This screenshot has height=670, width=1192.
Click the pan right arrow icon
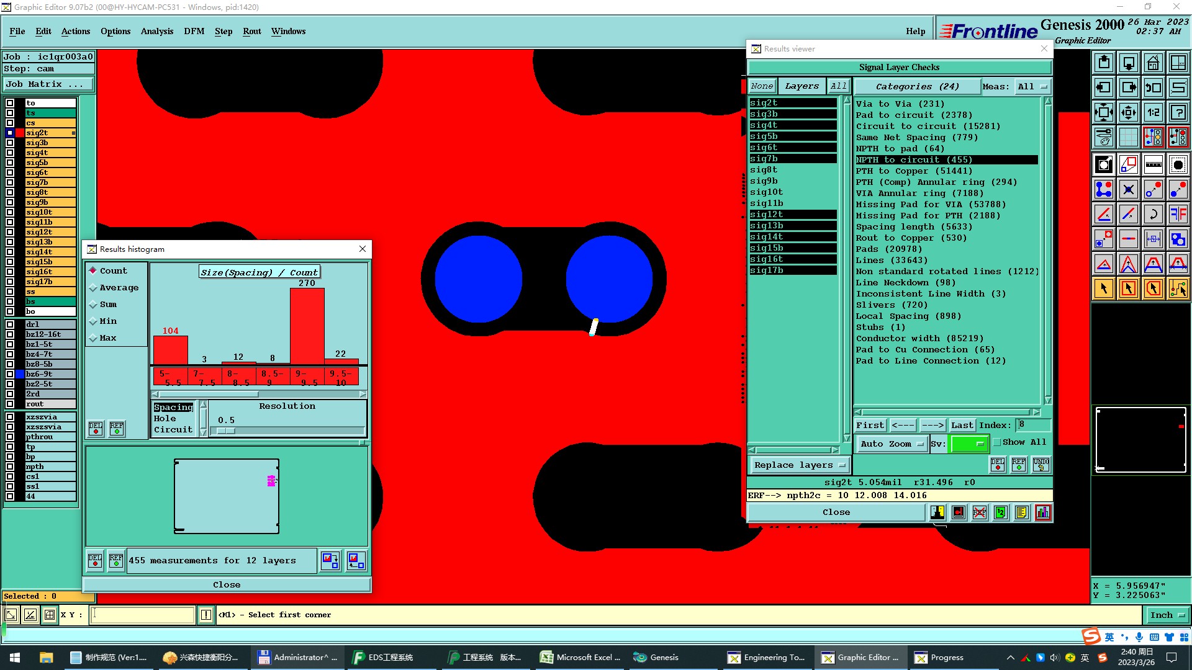(x=1128, y=87)
